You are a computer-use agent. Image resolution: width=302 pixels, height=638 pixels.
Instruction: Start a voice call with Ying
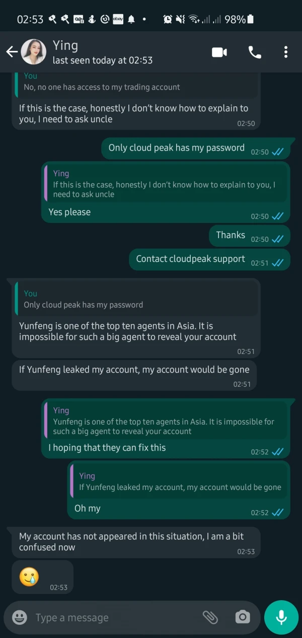[254, 52]
